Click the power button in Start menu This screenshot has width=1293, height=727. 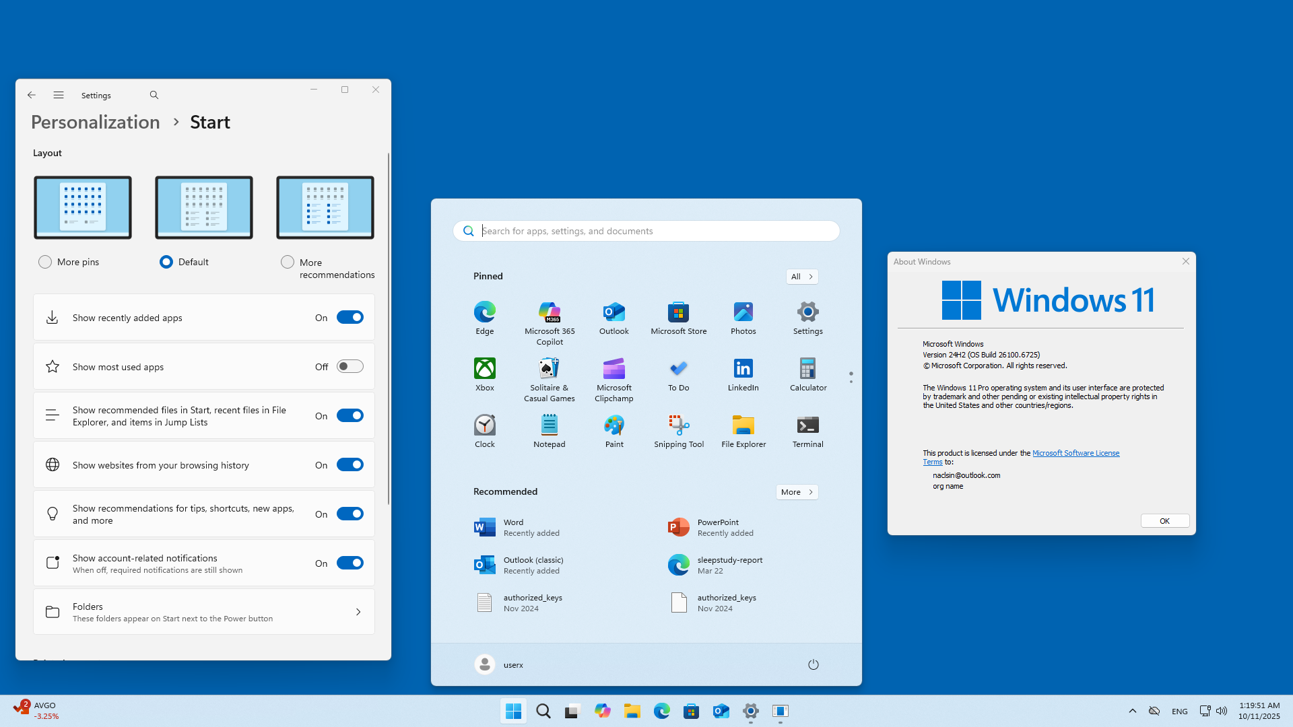coord(813,664)
